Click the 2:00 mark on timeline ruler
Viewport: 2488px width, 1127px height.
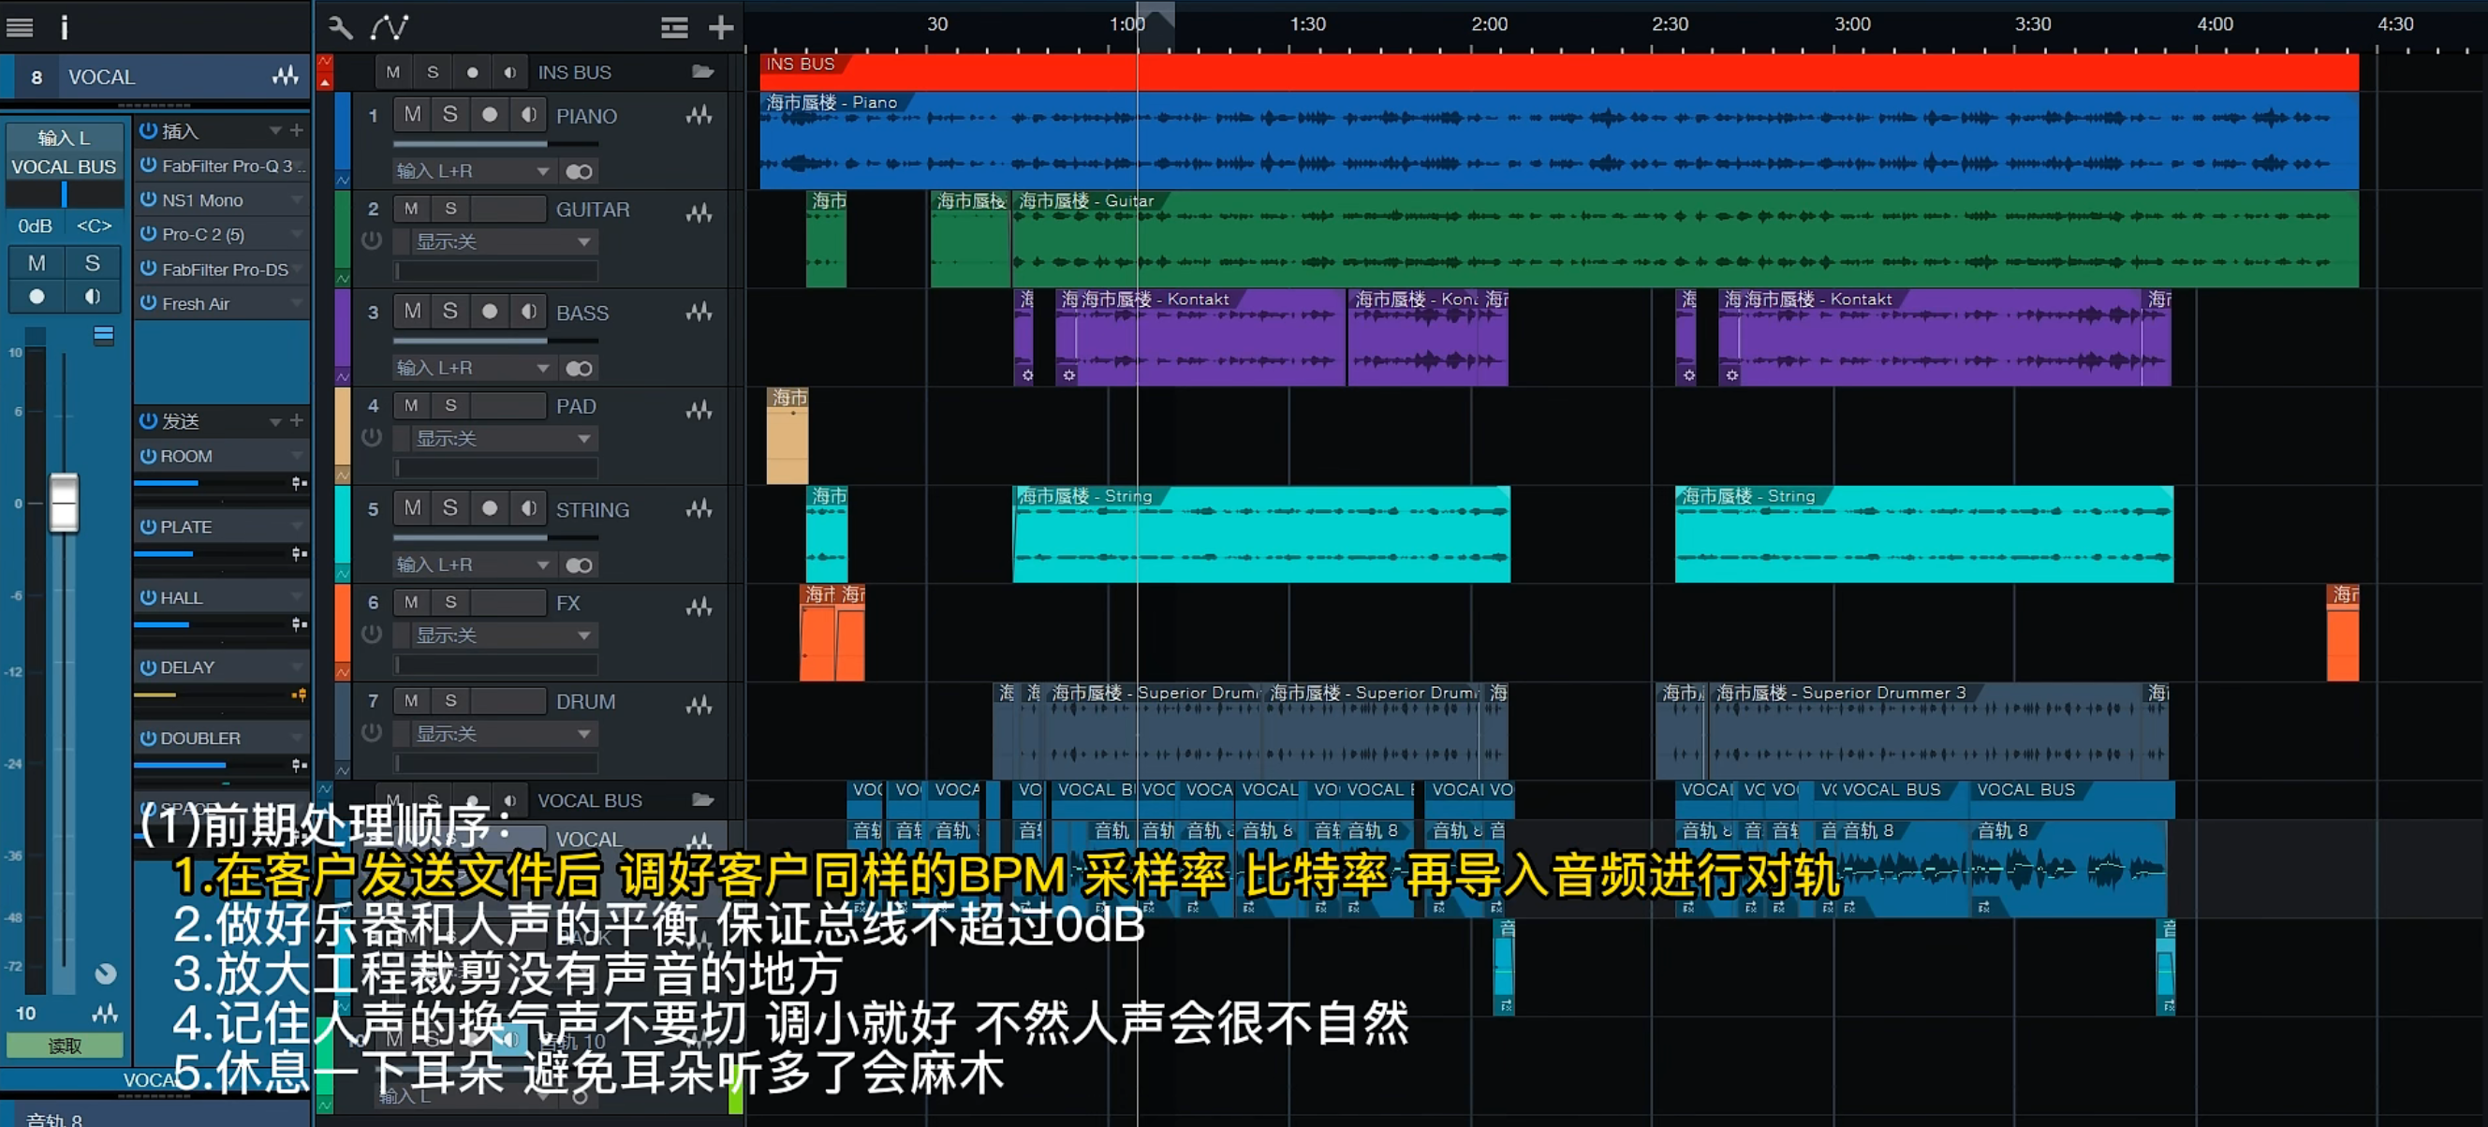(1488, 25)
